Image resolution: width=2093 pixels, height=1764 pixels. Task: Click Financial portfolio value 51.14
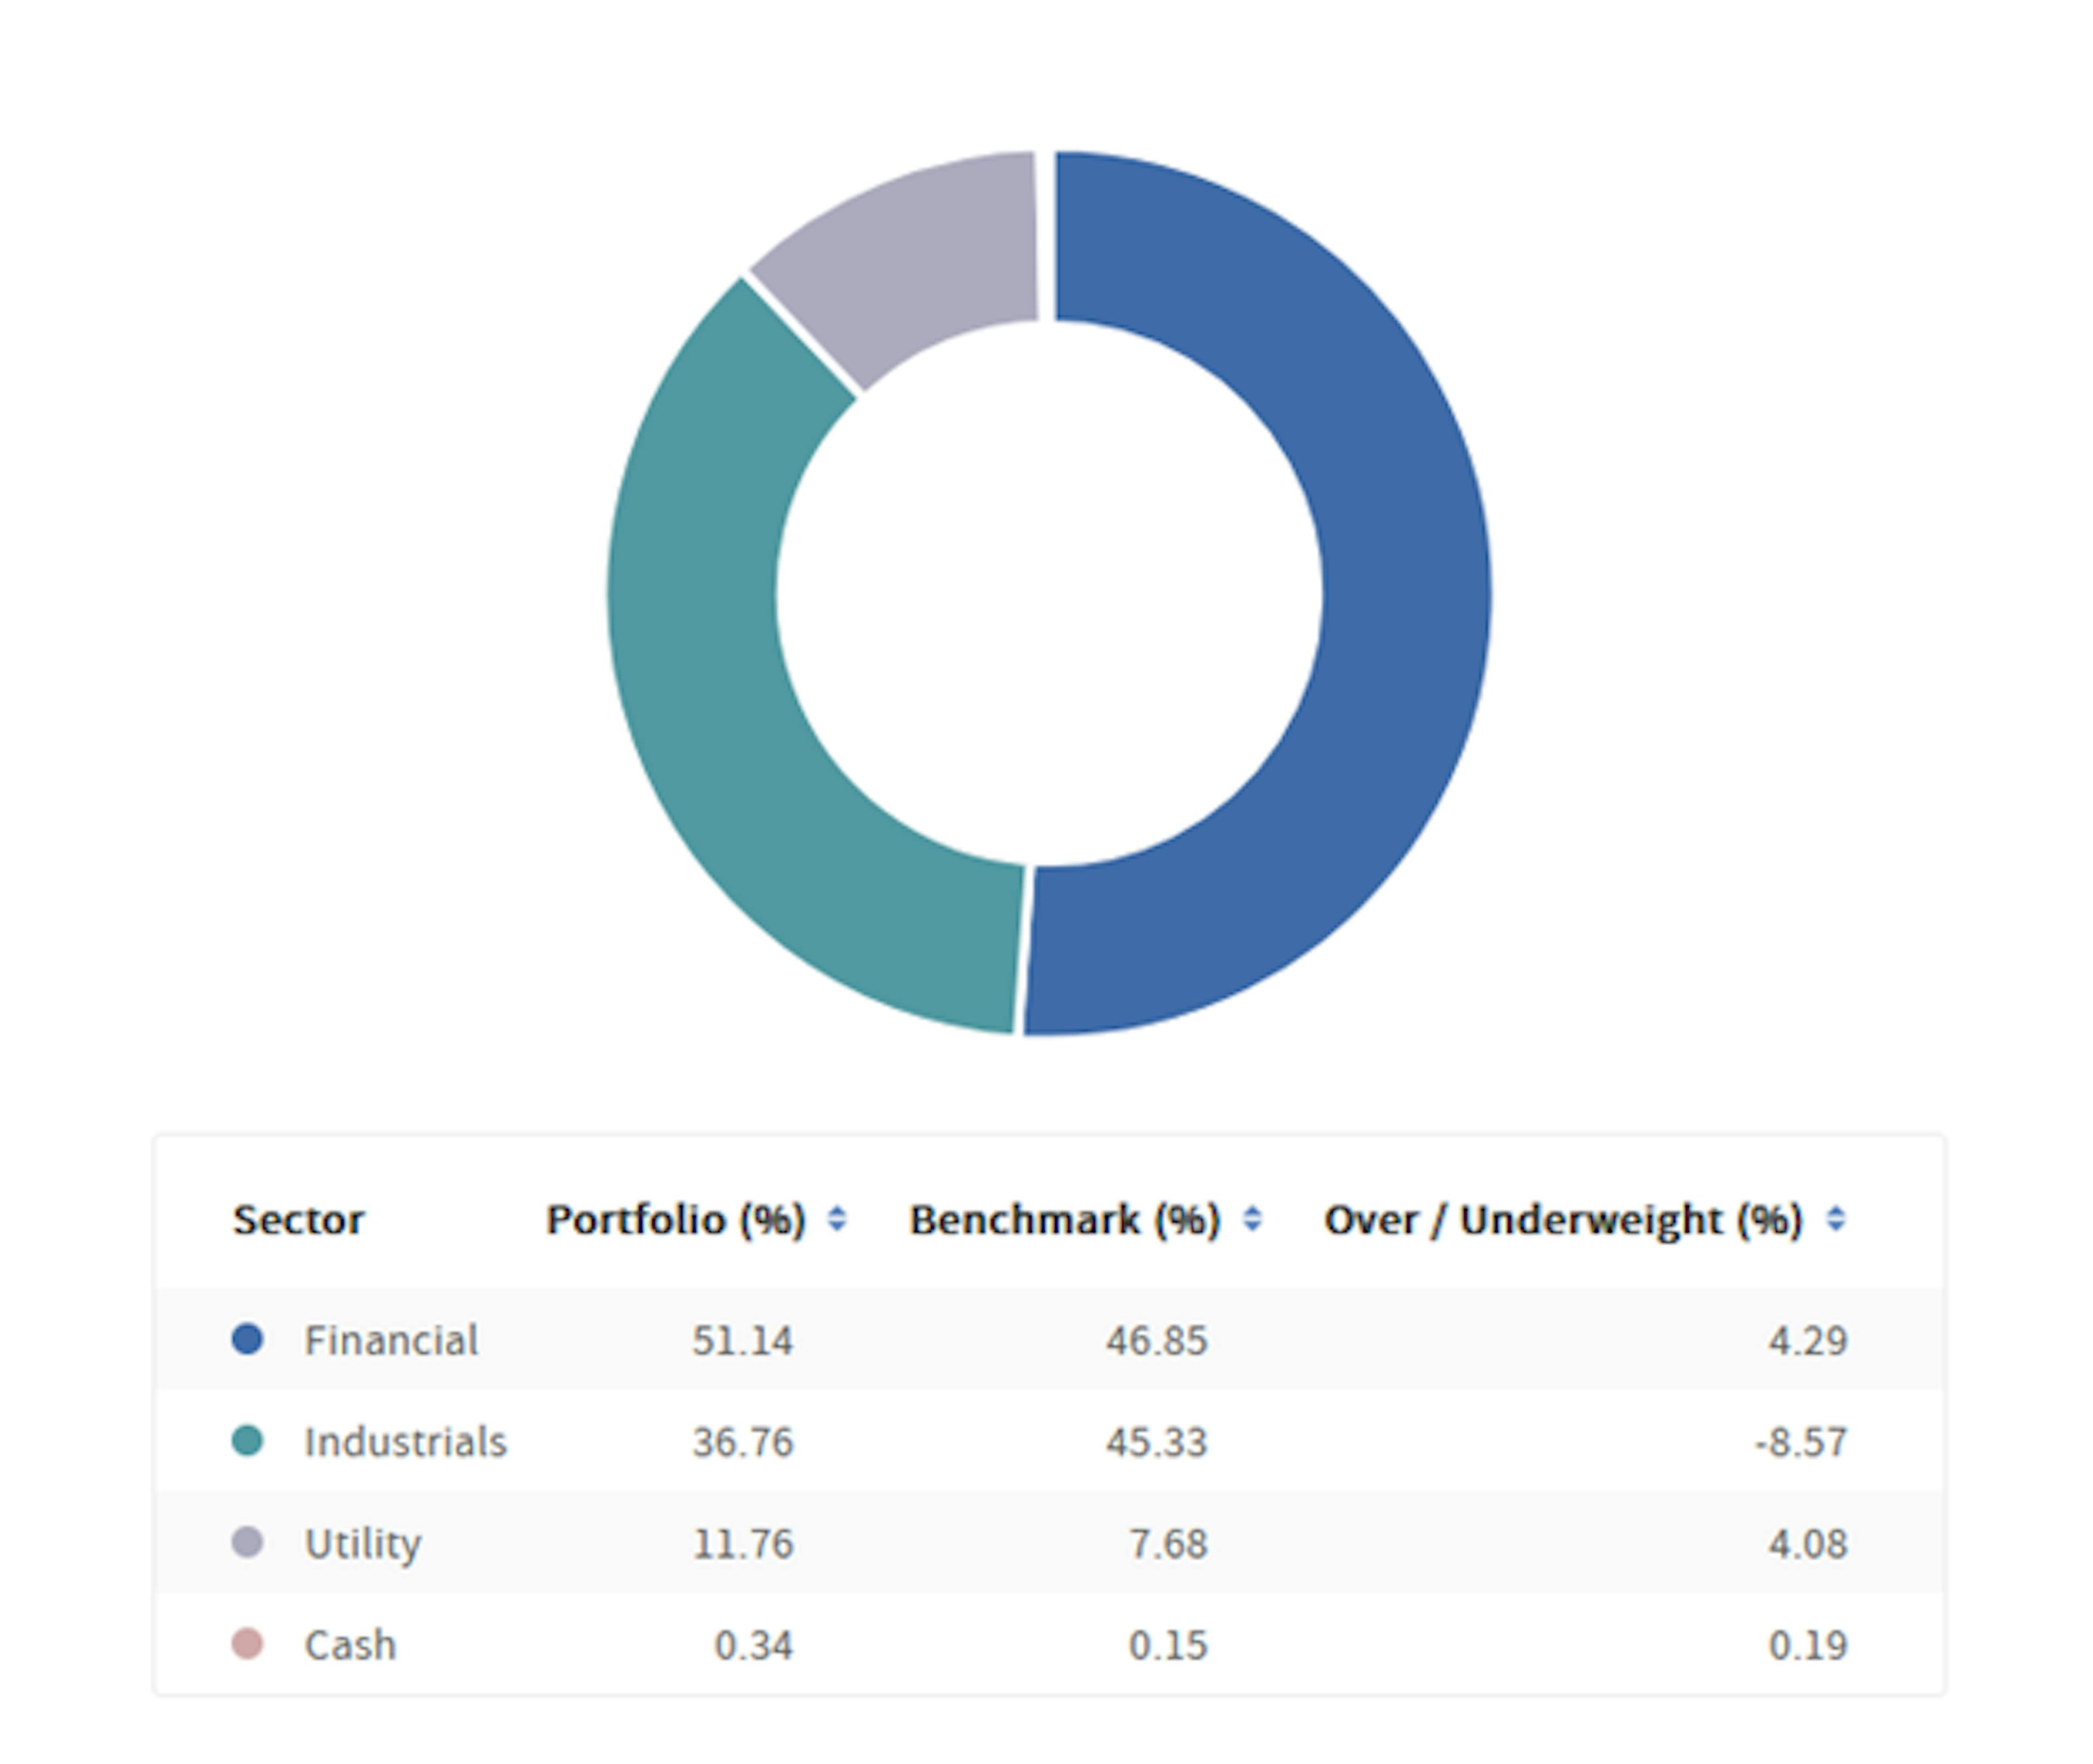point(742,1340)
